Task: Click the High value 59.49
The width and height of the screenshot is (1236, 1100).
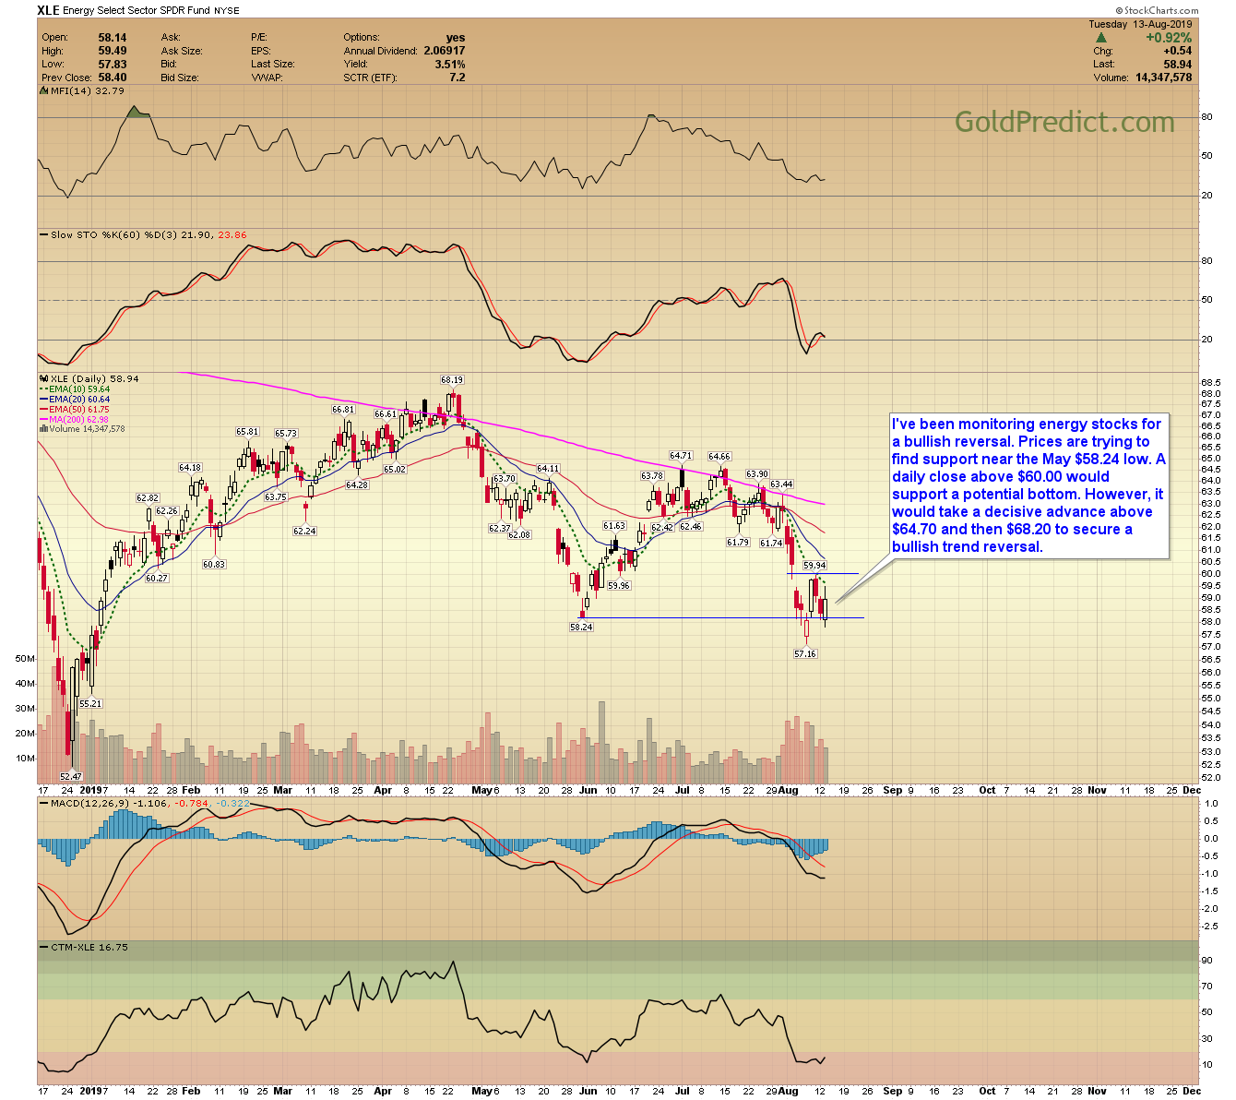Action: click(113, 51)
